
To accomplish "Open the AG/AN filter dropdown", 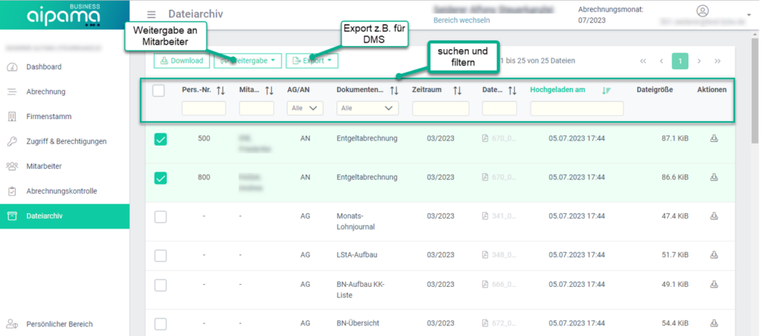I will click(x=304, y=108).
